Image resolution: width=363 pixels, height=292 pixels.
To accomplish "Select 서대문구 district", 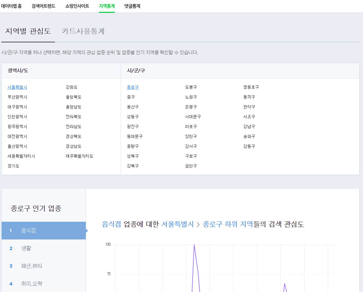I will [193, 117].
